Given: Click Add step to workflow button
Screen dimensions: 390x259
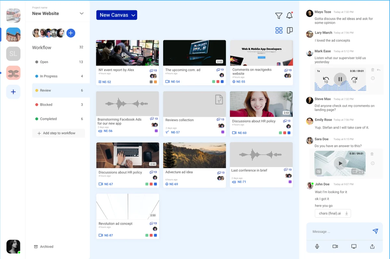Looking at the screenshot, I should [58, 133].
